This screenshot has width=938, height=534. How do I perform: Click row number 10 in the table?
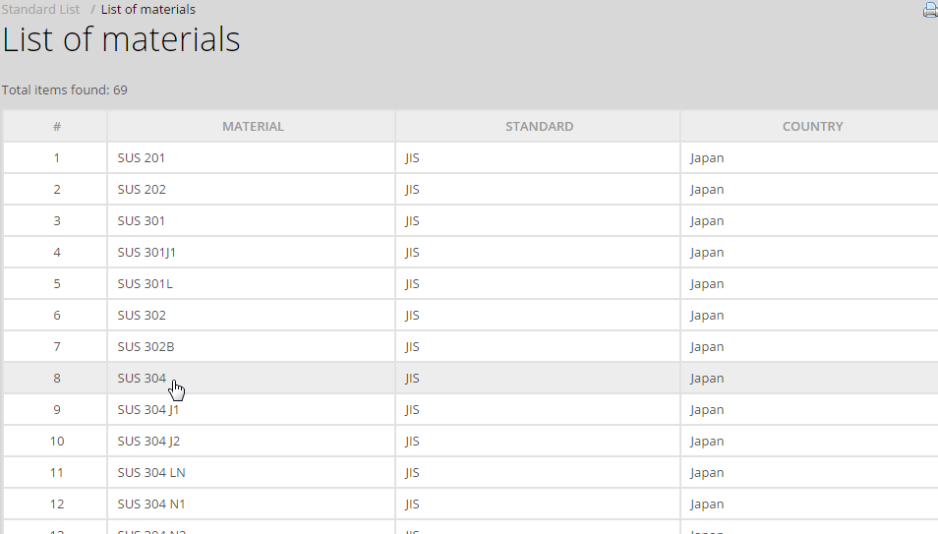point(57,442)
